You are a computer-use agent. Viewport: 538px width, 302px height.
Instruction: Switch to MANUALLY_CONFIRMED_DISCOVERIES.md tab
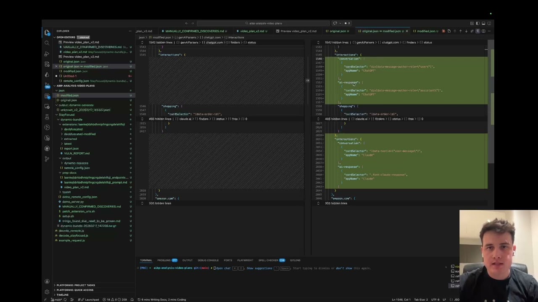[194, 31]
